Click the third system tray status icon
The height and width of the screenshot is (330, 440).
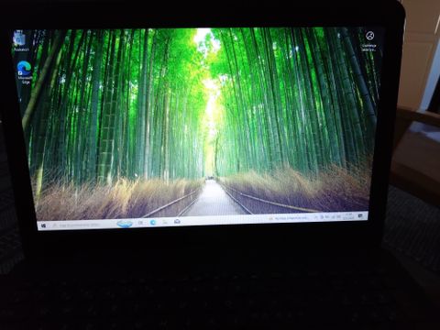tap(333, 216)
